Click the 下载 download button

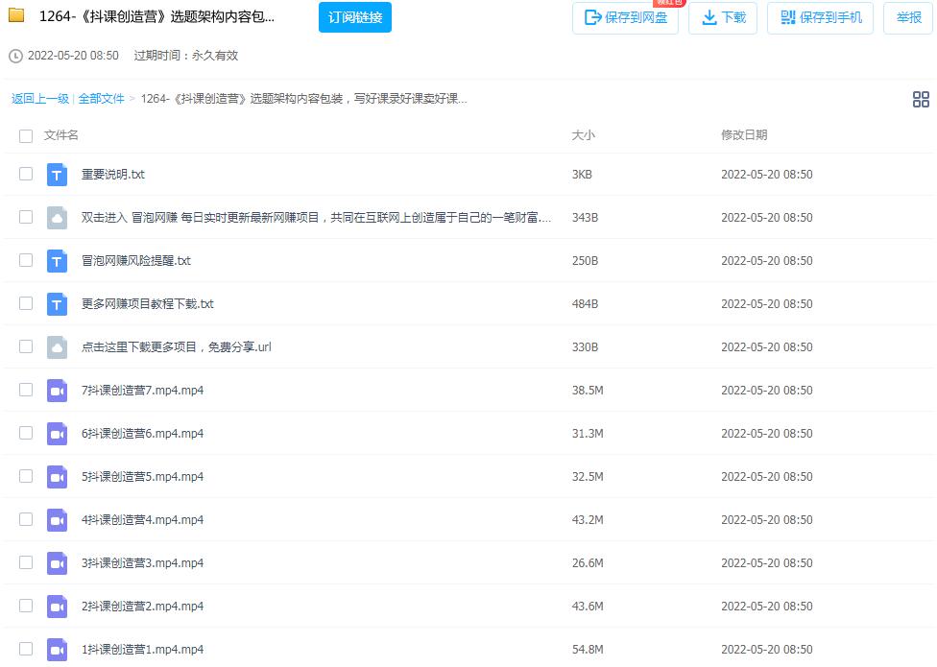723,18
